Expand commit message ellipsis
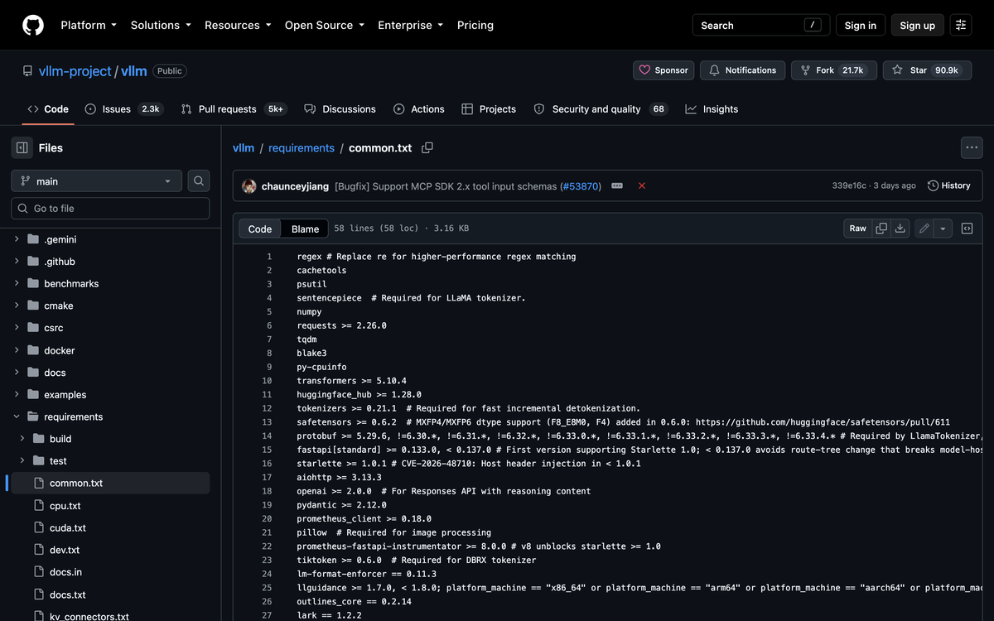 (x=617, y=185)
